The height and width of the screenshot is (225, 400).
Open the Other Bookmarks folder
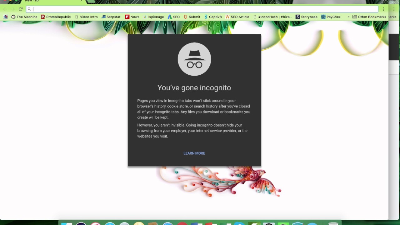(369, 17)
